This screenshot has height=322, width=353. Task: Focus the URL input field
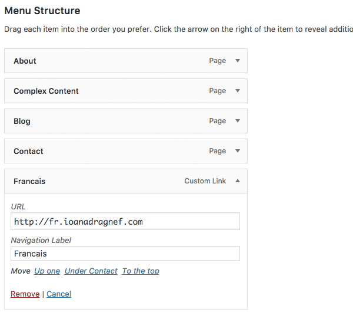(x=125, y=222)
